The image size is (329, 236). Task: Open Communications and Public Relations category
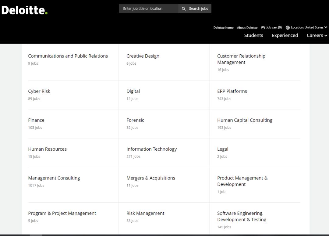pos(68,56)
